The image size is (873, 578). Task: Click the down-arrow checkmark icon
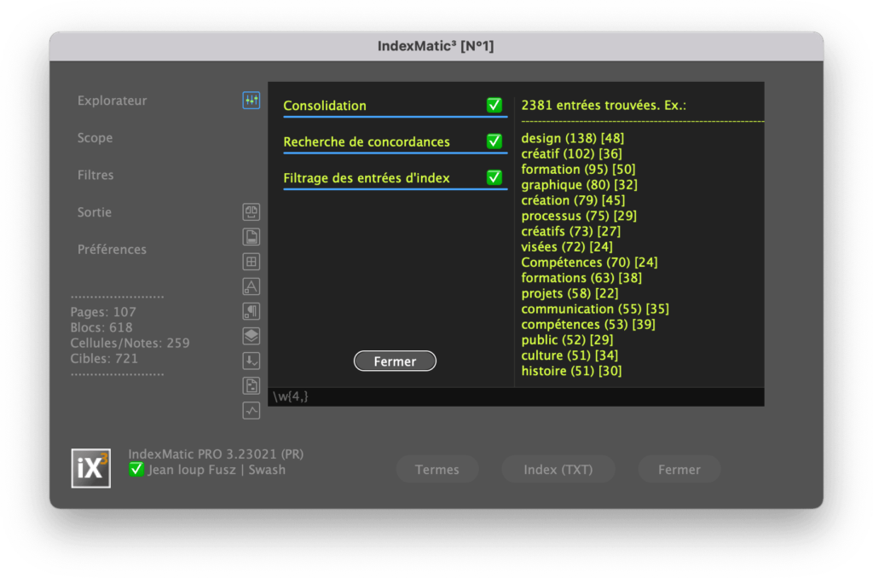(x=251, y=361)
